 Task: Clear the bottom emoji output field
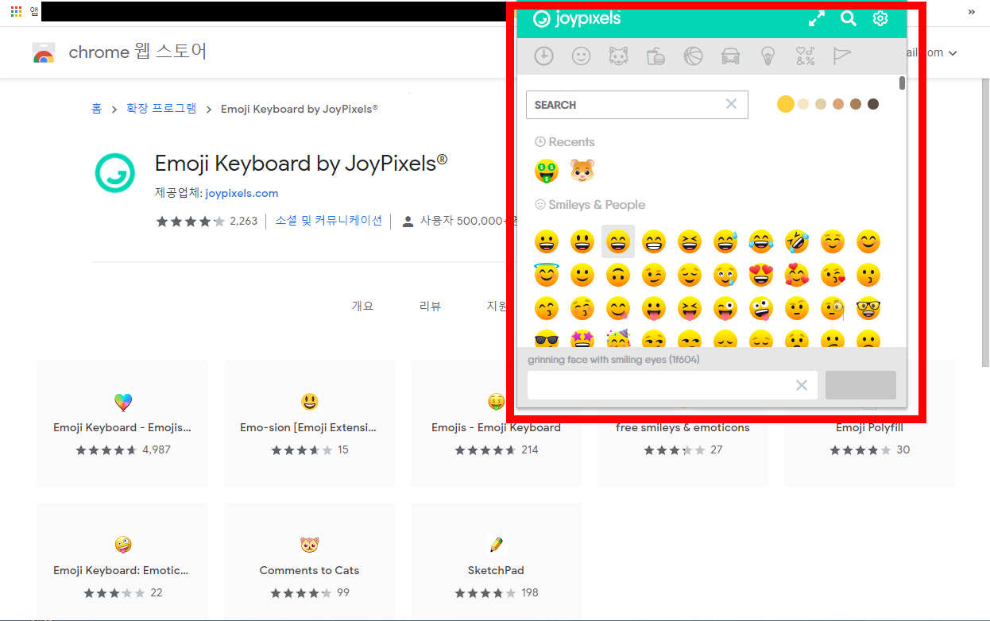(x=802, y=385)
